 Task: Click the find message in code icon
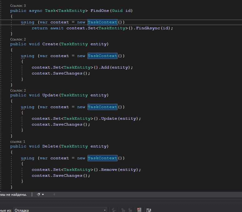click(114, 210)
